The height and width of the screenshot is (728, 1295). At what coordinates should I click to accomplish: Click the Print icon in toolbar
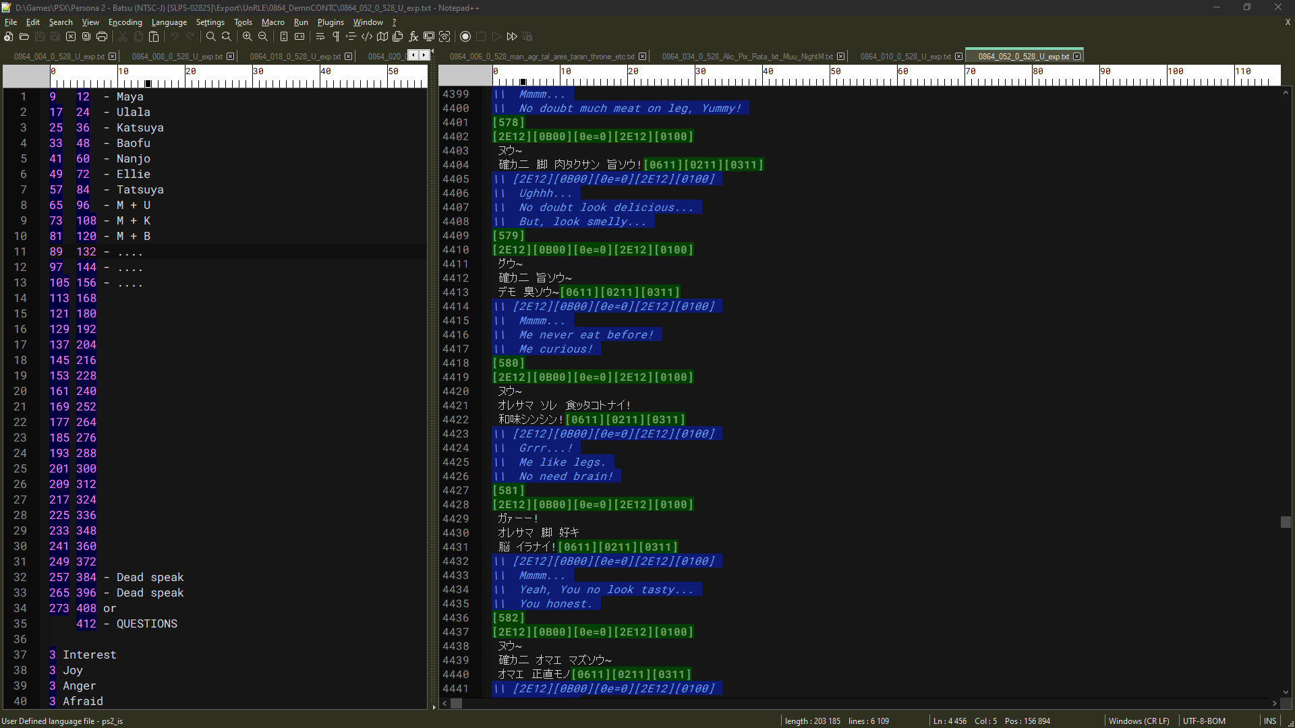(102, 36)
